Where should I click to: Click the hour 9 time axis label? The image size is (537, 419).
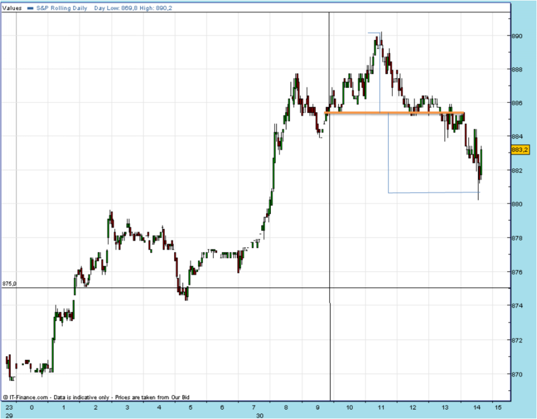(x=318, y=408)
